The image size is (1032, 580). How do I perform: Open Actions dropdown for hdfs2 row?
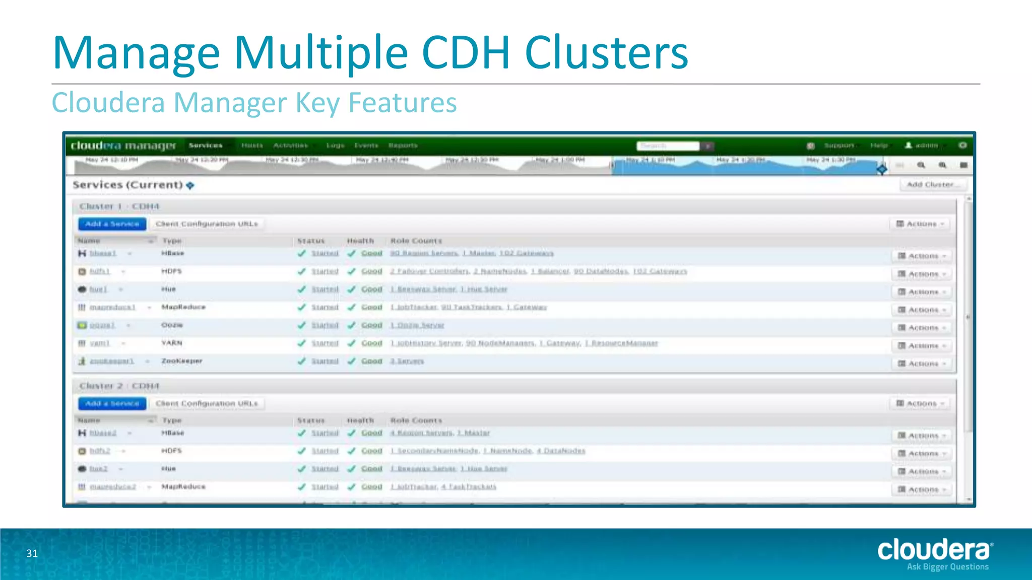pos(922,454)
